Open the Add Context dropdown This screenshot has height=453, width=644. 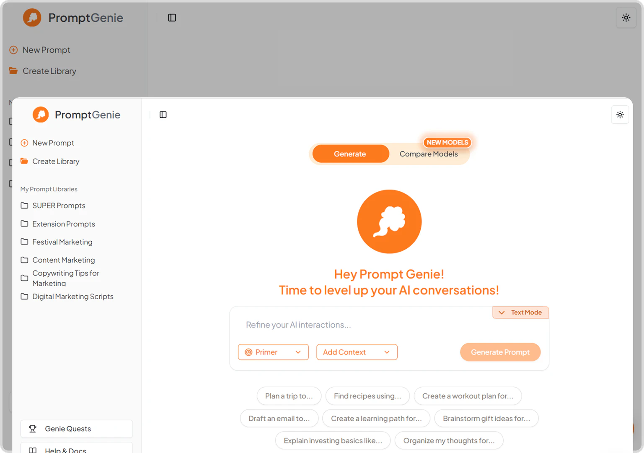point(357,352)
